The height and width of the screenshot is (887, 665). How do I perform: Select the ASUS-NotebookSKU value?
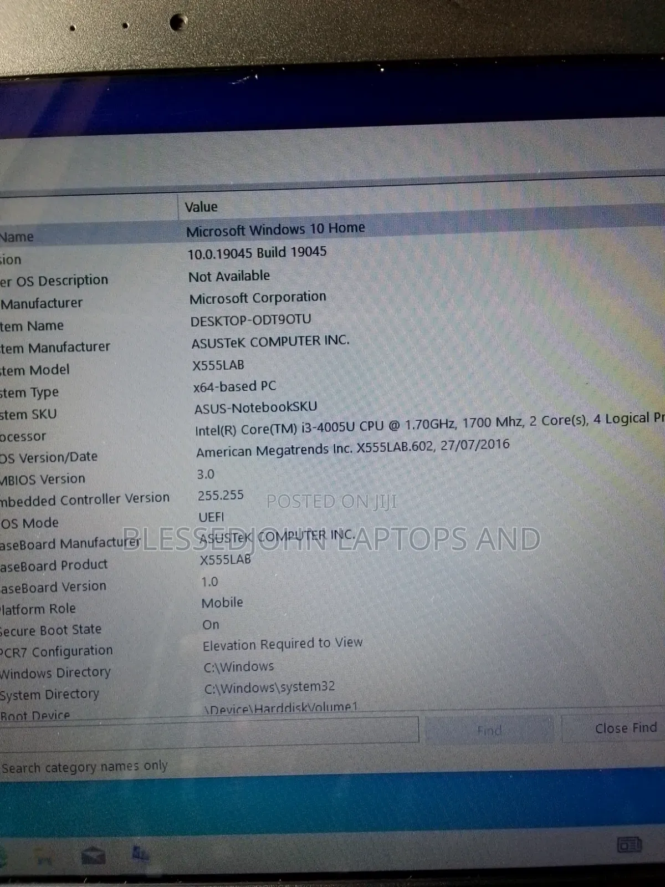(x=255, y=408)
